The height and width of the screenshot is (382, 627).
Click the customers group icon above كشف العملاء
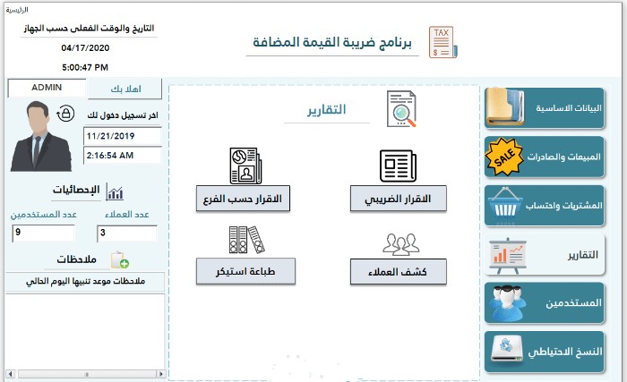click(x=400, y=244)
